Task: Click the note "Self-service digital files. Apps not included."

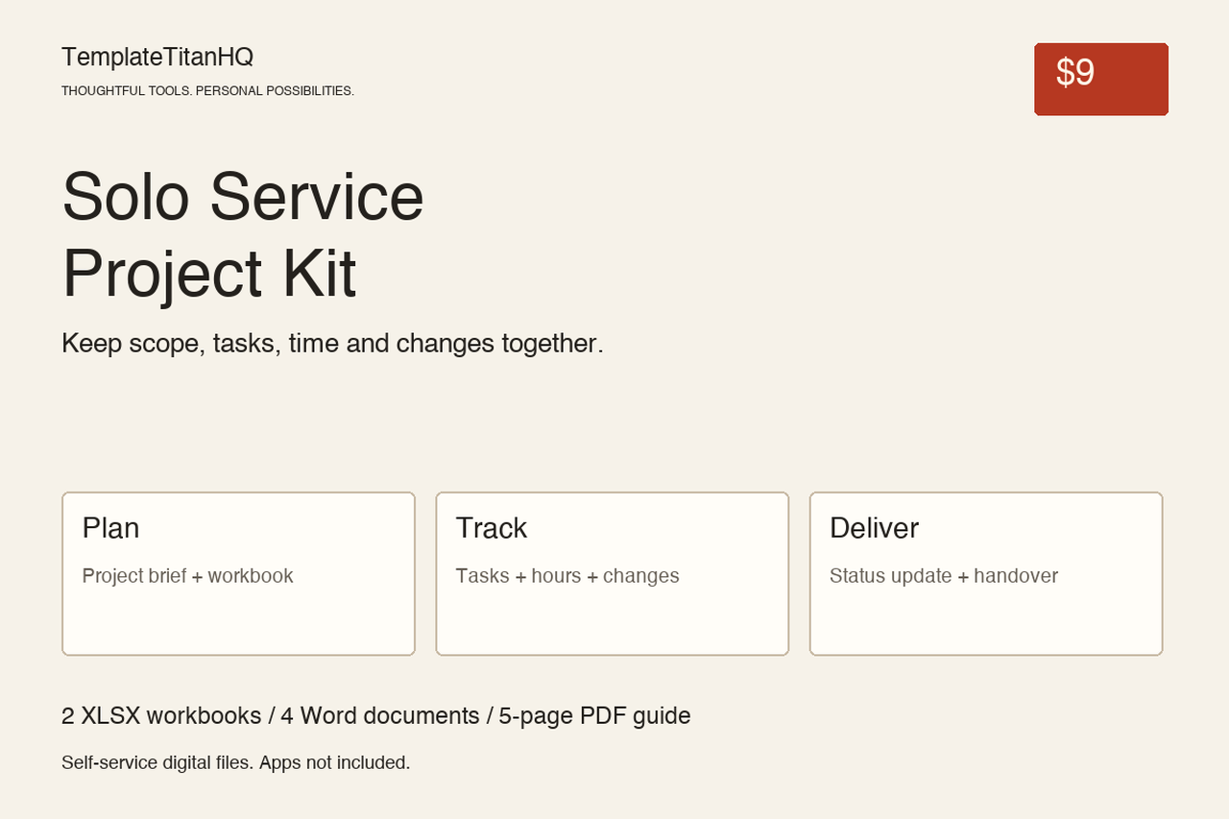Action: [x=236, y=762]
